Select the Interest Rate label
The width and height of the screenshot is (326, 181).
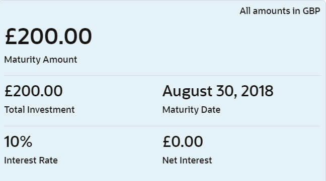tap(31, 160)
